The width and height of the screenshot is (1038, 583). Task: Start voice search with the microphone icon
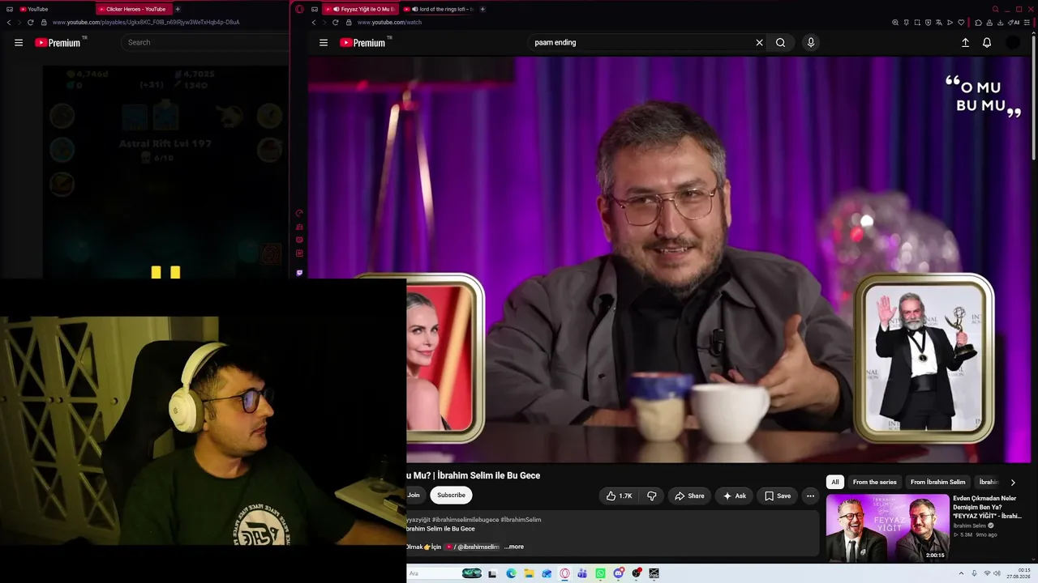(x=810, y=43)
